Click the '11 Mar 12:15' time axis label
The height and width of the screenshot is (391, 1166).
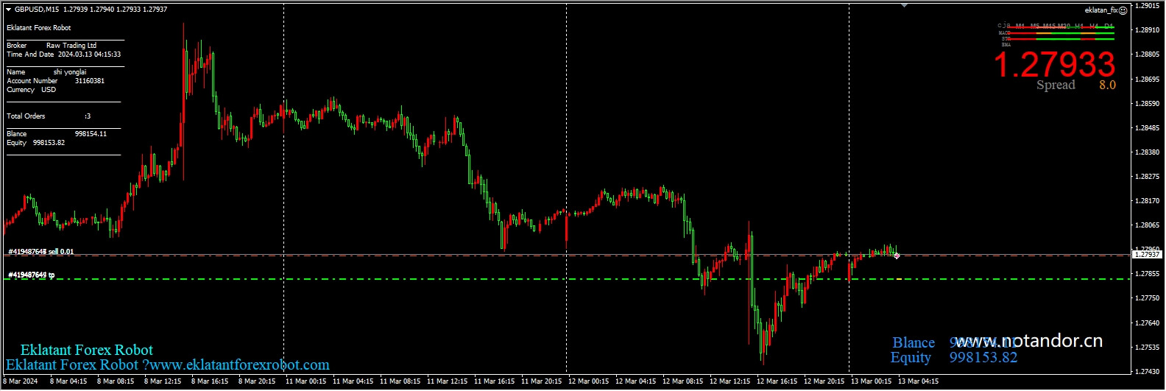pos(447,381)
